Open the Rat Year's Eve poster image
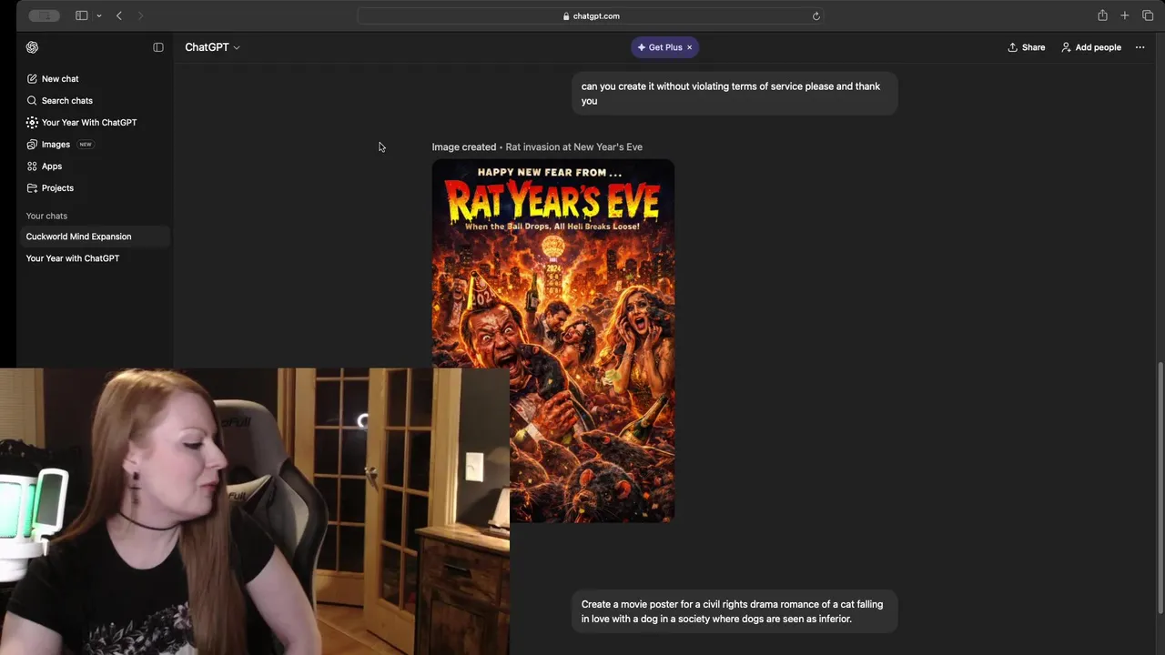 point(553,340)
